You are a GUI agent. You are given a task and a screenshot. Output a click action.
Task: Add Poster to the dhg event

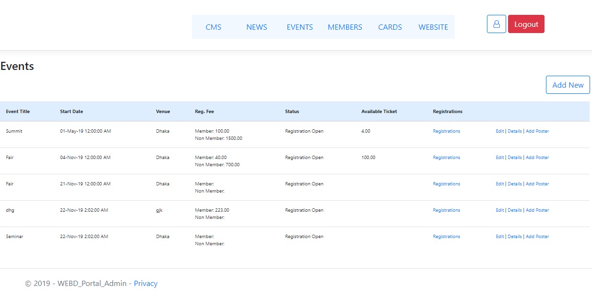[537, 210]
